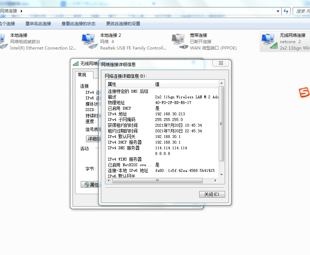Image resolution: width=310 pixels, height=255 pixels.
Task: Select the 已启用 DHCP row
Action: 162,108
